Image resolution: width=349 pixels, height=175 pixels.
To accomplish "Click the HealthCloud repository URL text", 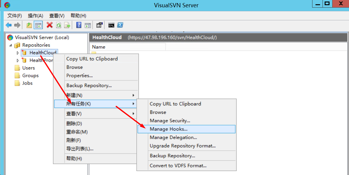I will [x=172, y=37].
